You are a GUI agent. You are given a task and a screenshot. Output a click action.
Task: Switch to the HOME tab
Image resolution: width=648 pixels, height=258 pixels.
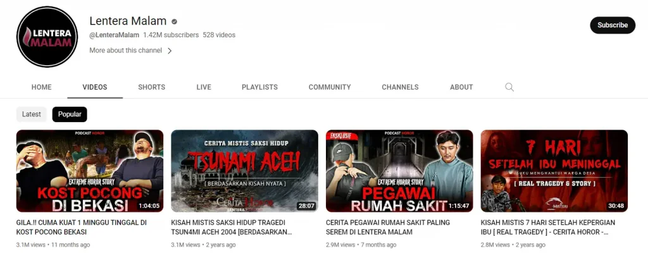pos(41,87)
